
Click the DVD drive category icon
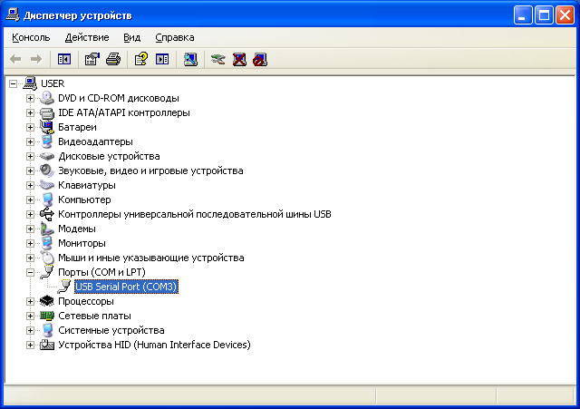[47, 98]
